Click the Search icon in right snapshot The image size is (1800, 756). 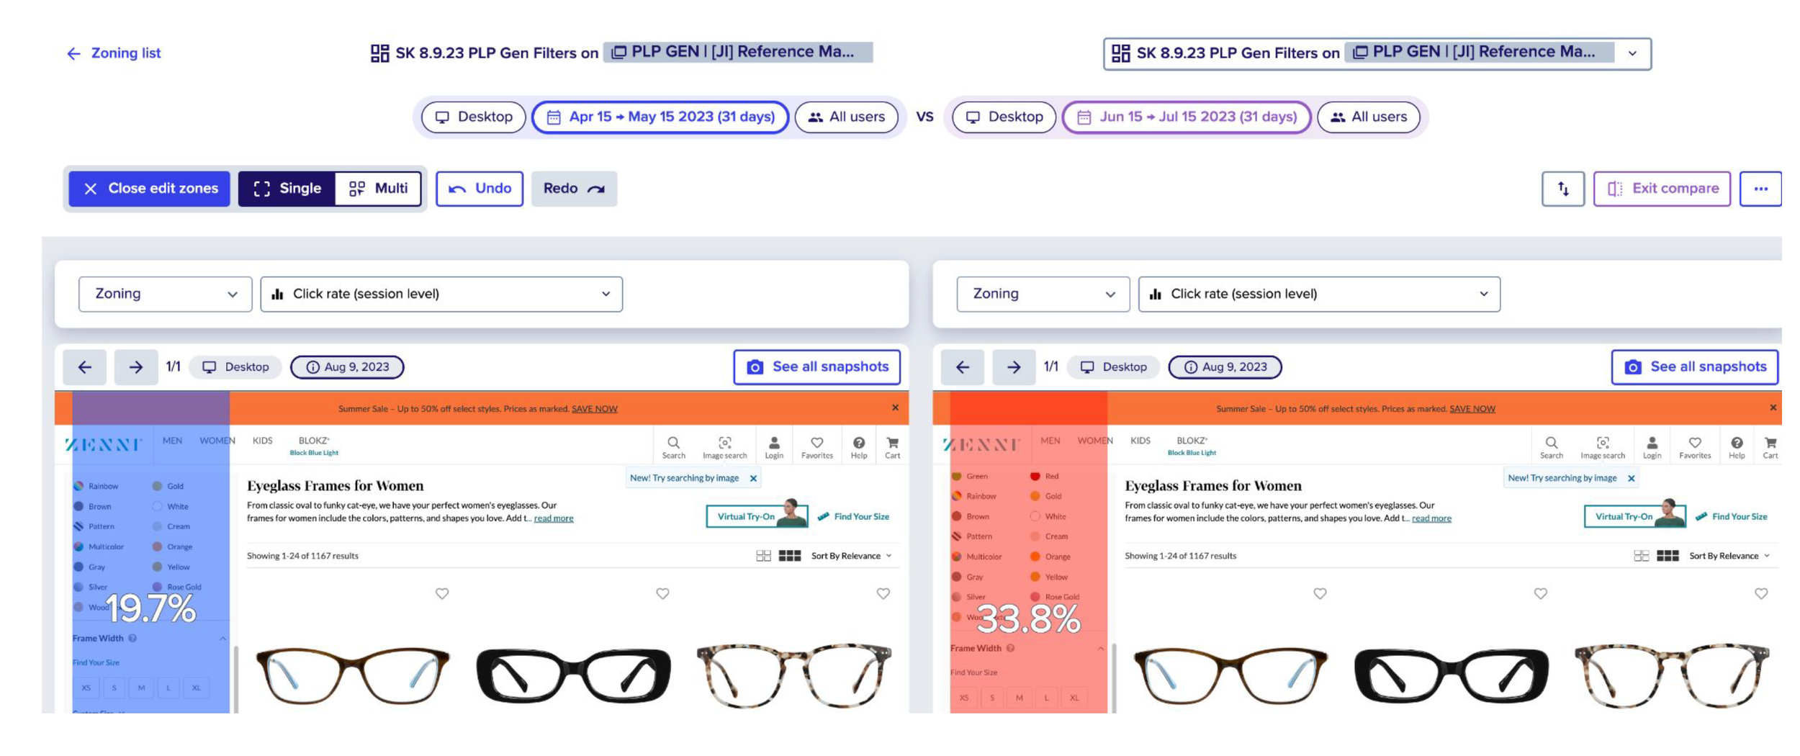(1551, 447)
